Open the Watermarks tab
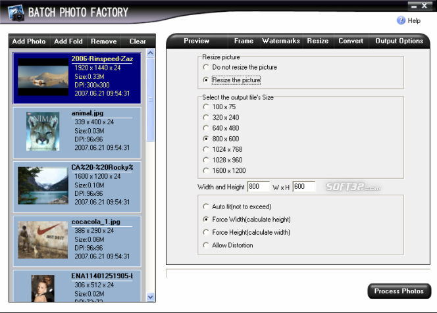The height and width of the screenshot is (313, 437). [281, 41]
